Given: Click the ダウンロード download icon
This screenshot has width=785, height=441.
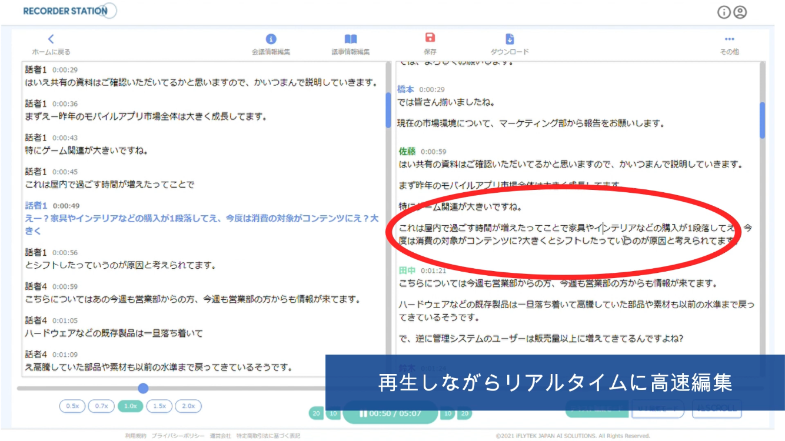Looking at the screenshot, I should 510,39.
